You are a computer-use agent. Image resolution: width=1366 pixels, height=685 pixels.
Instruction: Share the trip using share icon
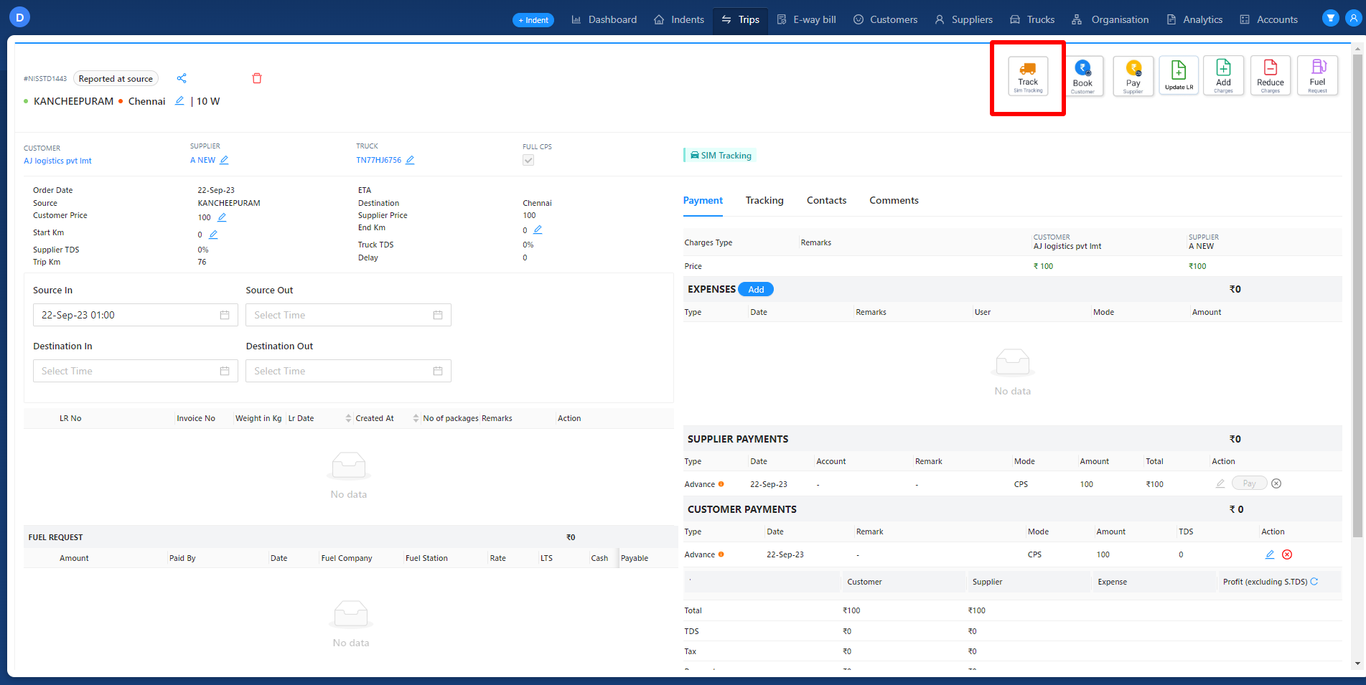point(182,78)
